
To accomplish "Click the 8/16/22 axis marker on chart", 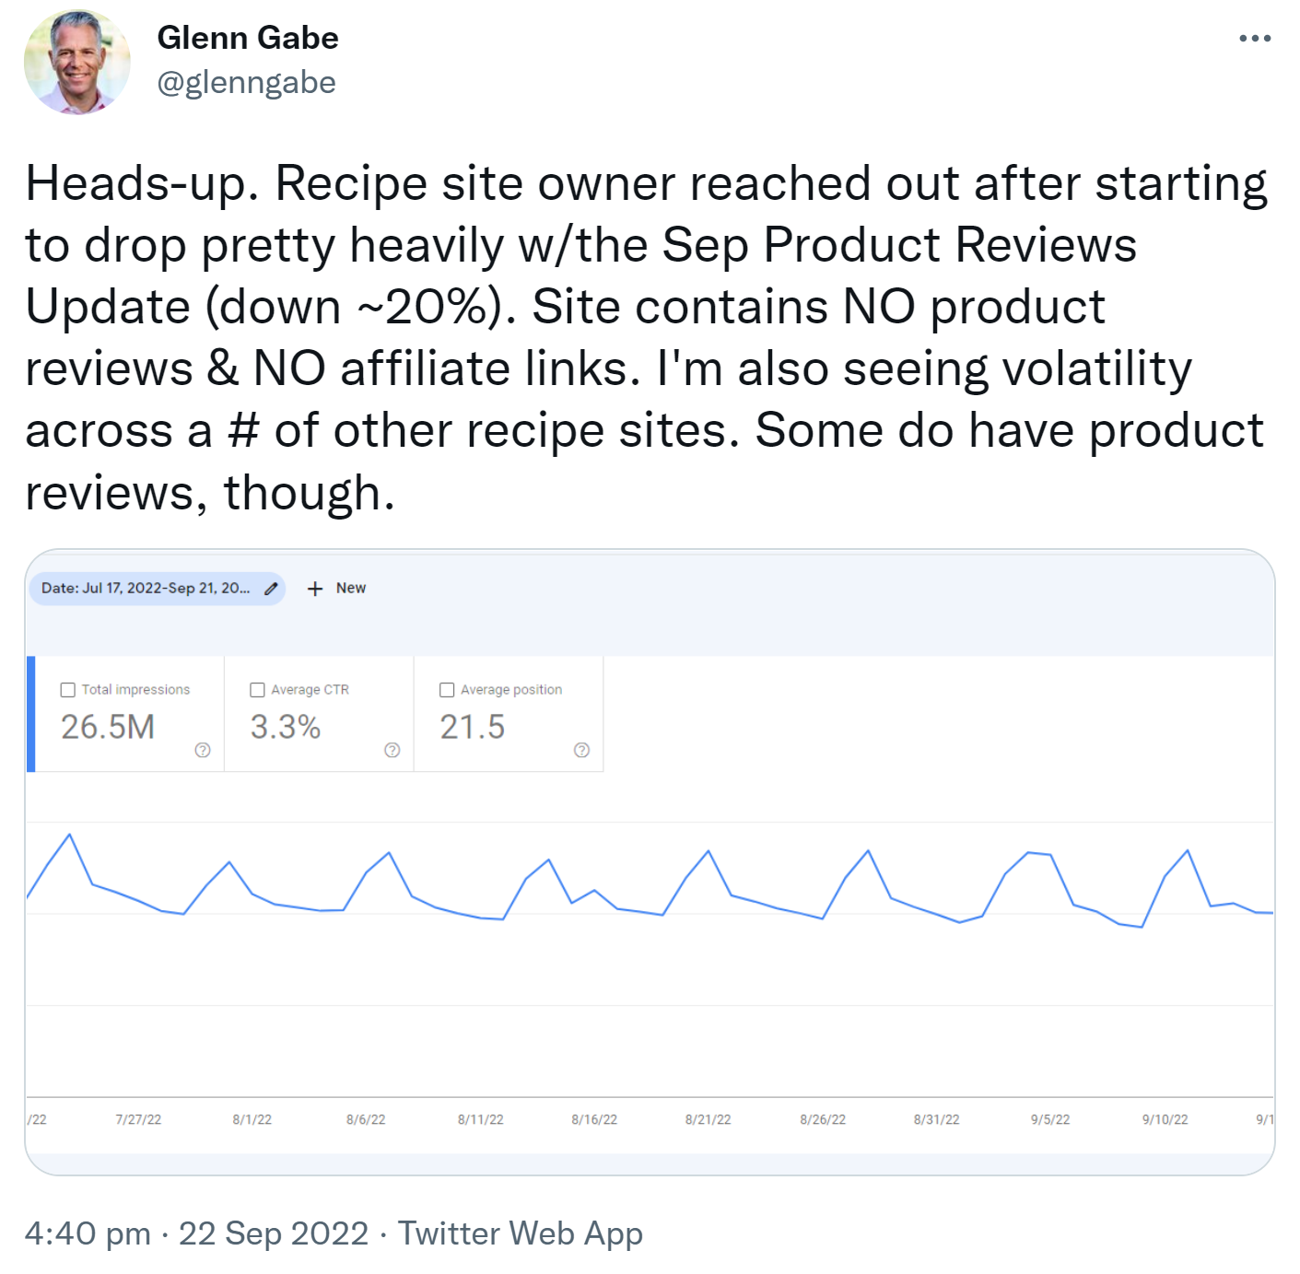I will pyautogui.click(x=594, y=1119).
